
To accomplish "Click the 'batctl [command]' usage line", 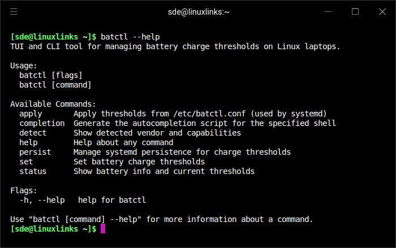I will (x=55, y=85).
